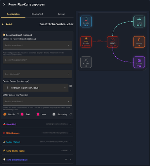Image resolution: width=150 pixels, height=166 pixels.
Task: Reset the Bubble color
Action: (18, 114)
